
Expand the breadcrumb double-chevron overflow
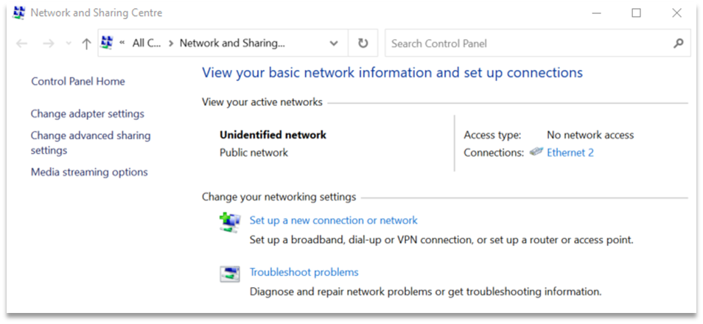122,43
